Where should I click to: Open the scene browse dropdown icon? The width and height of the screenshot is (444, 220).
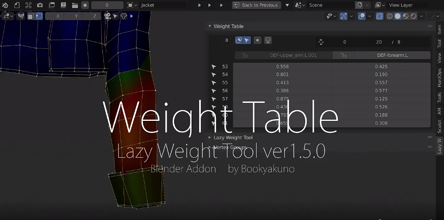pos(300,5)
